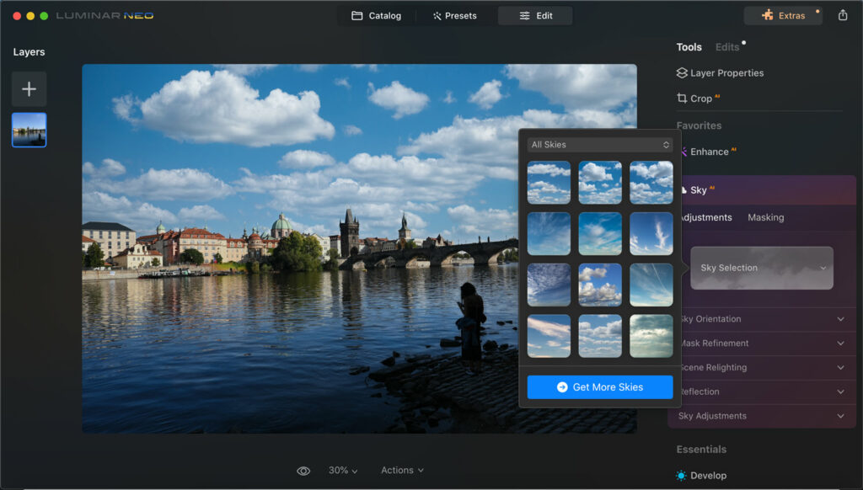Open the 30% zoom level dropdown

tap(343, 471)
